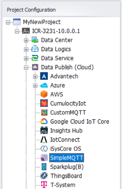122x189 pixels.
Task: Select the CumulocityIot label
Action: click(68, 104)
